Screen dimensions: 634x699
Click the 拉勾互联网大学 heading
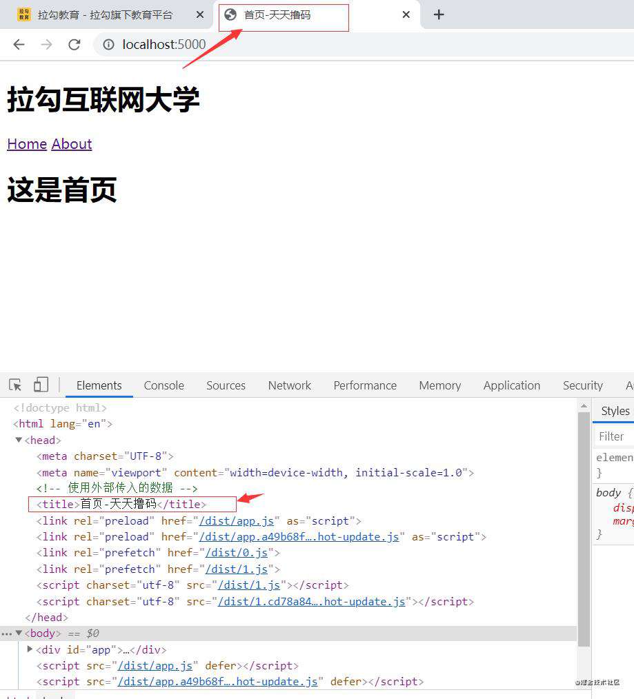point(103,99)
